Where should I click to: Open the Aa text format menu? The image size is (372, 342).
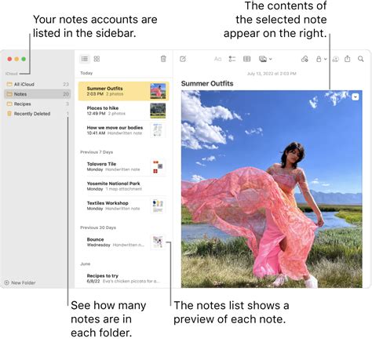coord(217,59)
